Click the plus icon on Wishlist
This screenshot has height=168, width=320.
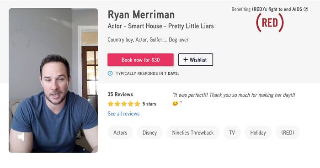pos(186,59)
